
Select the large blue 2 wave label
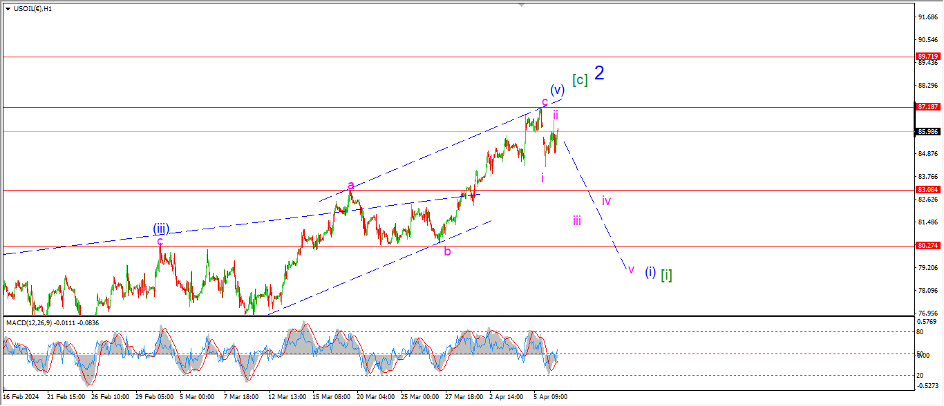coord(599,73)
